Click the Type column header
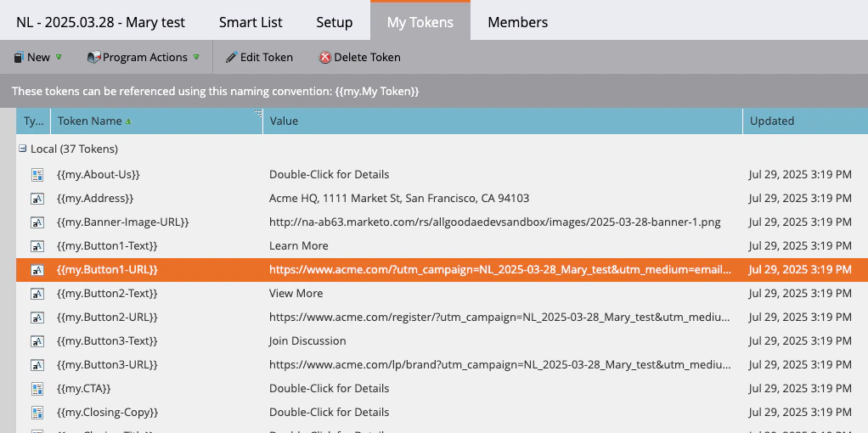The image size is (868, 433). 33,121
